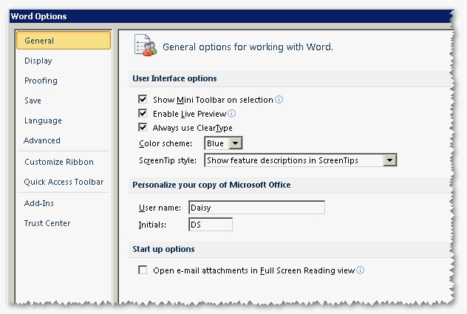Click the General options header icon
Screen dimensions: 467x314
click(x=145, y=45)
